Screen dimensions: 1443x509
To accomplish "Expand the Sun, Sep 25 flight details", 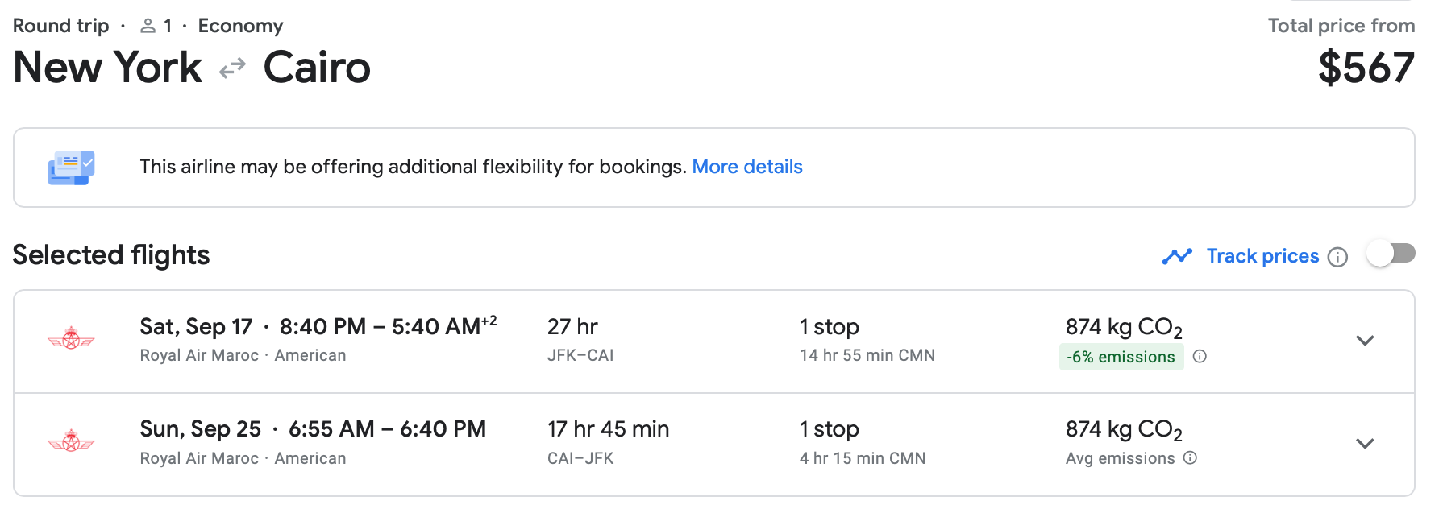I will (x=1364, y=443).
